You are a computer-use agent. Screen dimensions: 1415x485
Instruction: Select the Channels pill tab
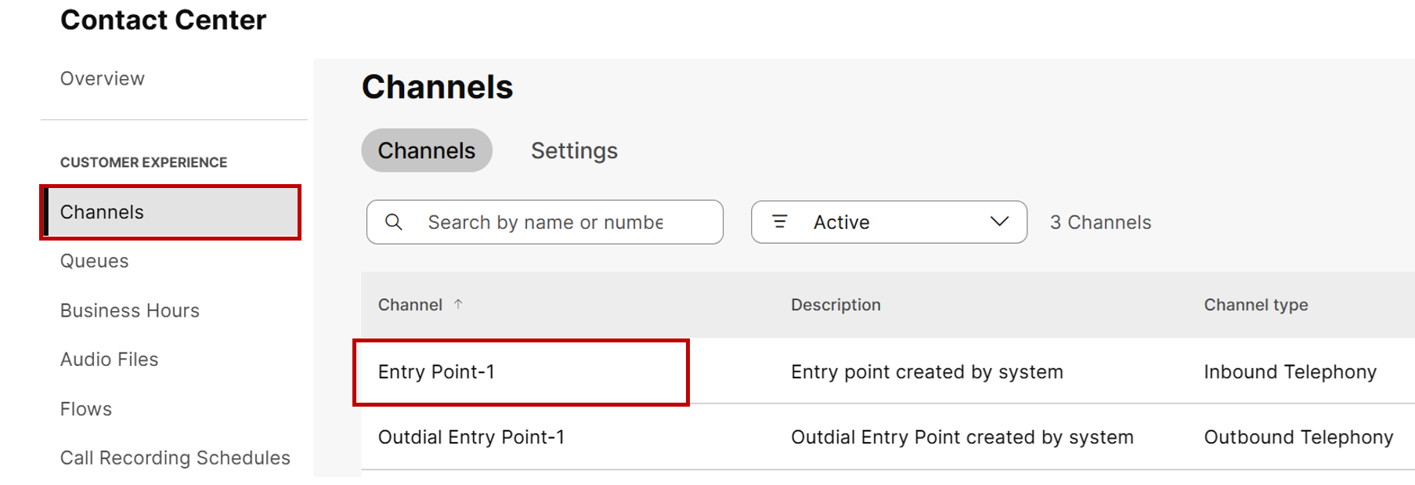426,150
